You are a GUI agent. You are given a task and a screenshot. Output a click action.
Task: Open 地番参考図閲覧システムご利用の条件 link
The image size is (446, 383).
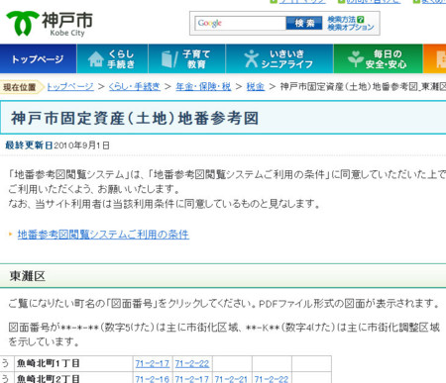click(x=103, y=235)
